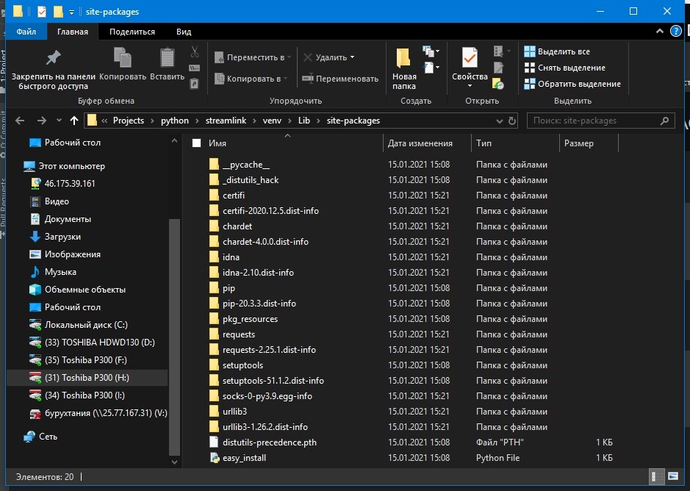Viewport: 690px width, 491px height.
Task: Select the requests folder
Action: [239, 334]
